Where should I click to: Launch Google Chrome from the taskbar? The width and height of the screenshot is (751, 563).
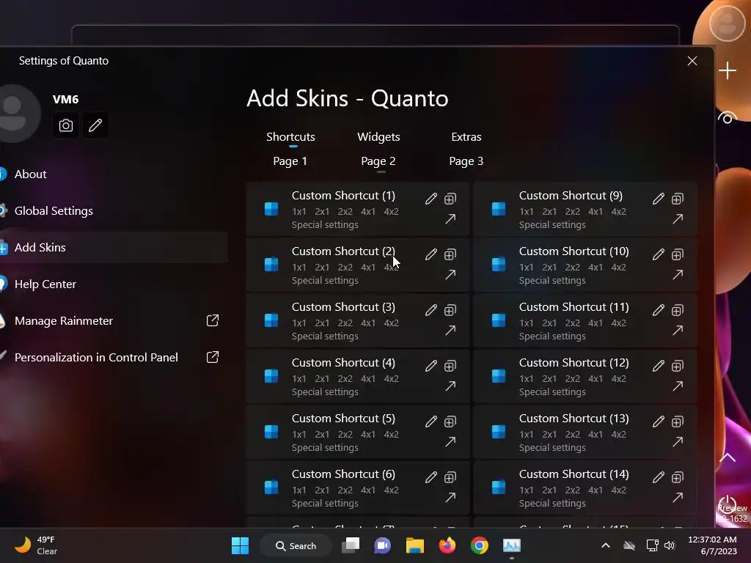(x=480, y=545)
